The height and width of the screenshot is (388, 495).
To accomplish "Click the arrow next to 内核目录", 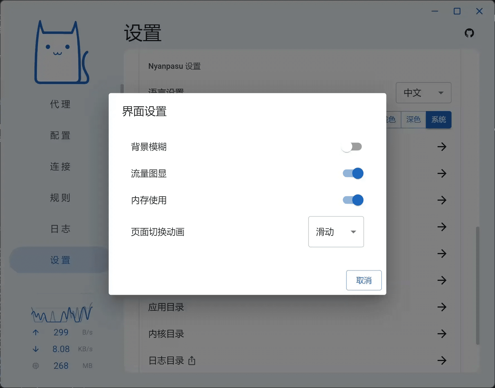I will (442, 334).
